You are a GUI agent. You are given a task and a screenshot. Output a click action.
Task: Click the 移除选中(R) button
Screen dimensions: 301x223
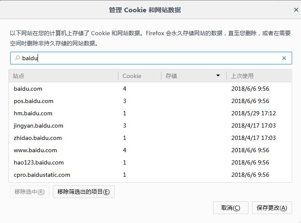30,192
